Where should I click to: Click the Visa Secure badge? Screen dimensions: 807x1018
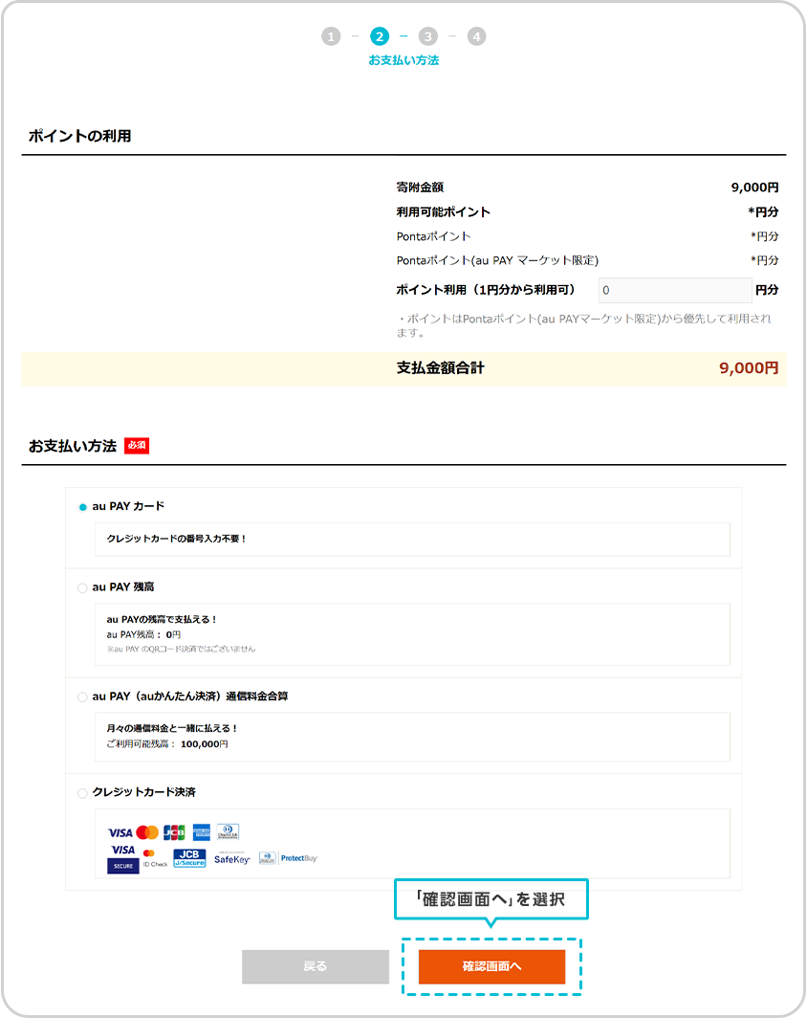[123, 858]
